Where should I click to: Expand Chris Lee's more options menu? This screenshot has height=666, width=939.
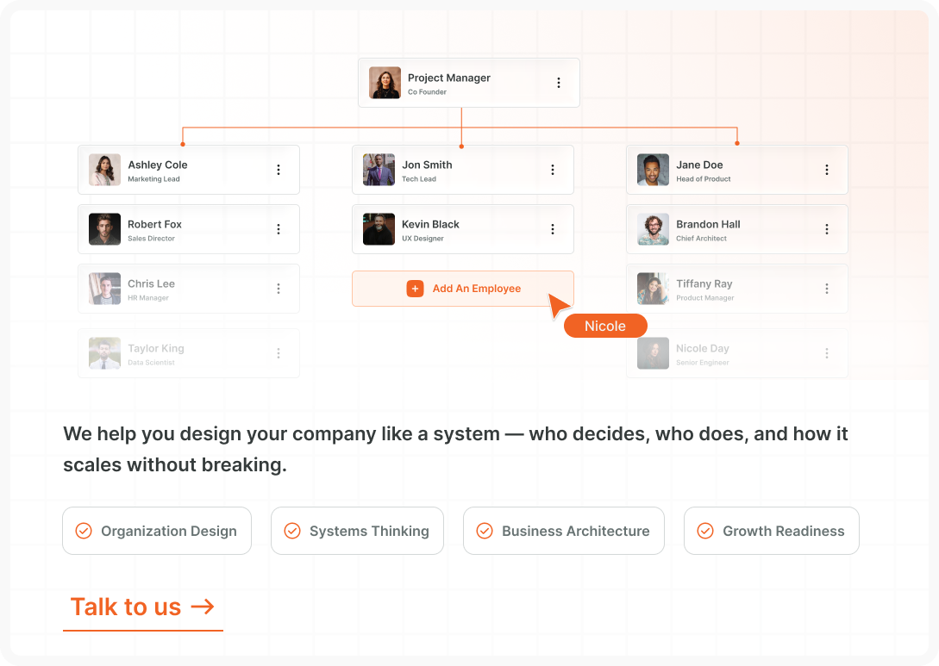tap(279, 289)
